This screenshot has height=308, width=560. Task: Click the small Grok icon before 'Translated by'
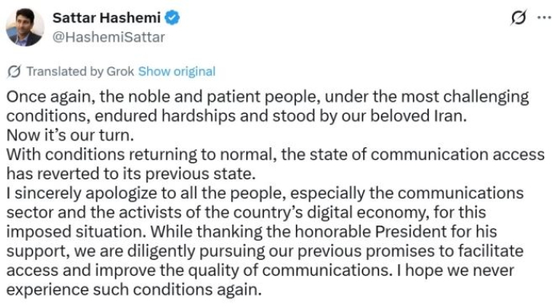(x=14, y=71)
